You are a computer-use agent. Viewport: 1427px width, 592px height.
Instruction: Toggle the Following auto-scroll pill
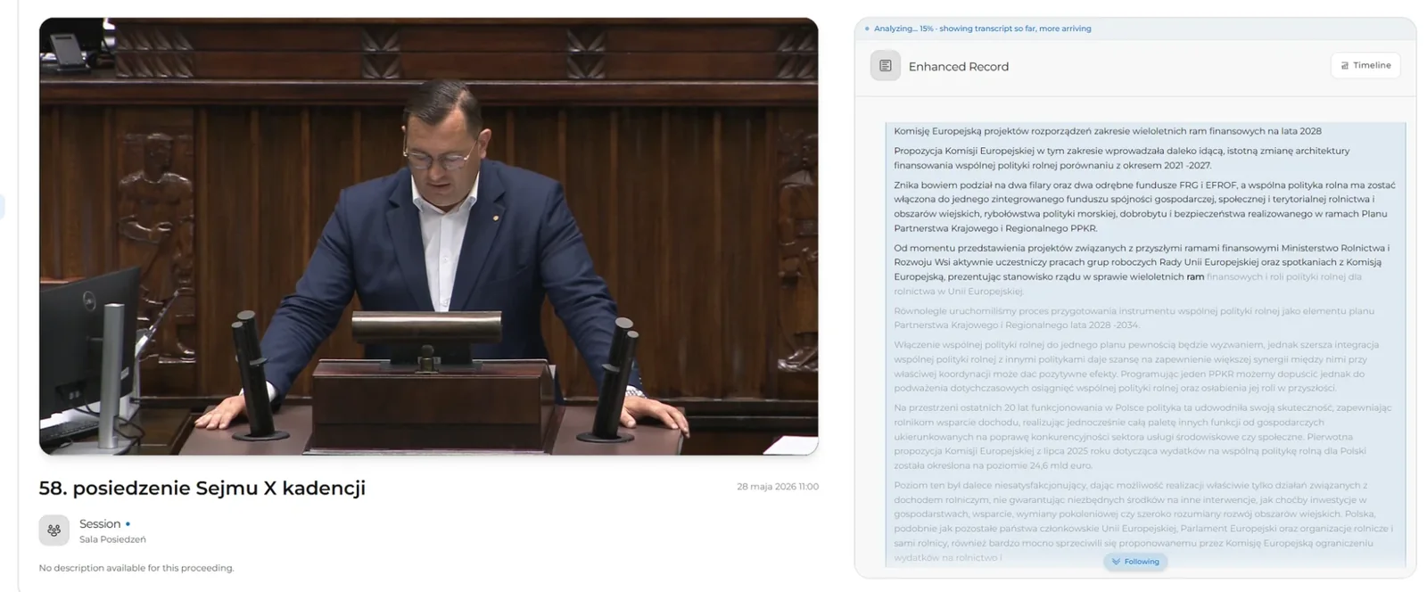click(x=1135, y=562)
